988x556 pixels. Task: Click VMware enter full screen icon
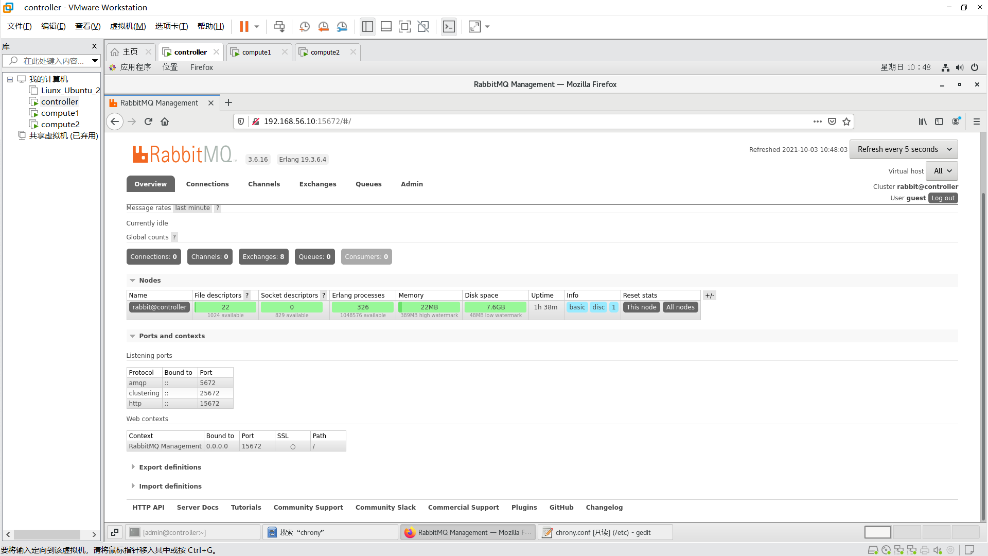point(404,27)
